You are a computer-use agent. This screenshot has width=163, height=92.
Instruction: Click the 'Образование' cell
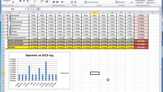pyautogui.click(x=20, y=22)
